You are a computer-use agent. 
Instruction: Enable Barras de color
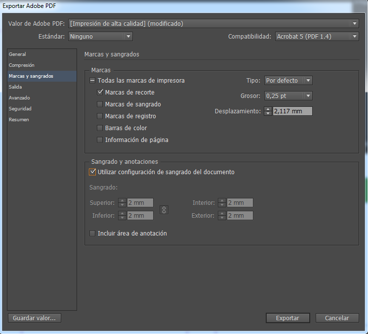coord(100,128)
